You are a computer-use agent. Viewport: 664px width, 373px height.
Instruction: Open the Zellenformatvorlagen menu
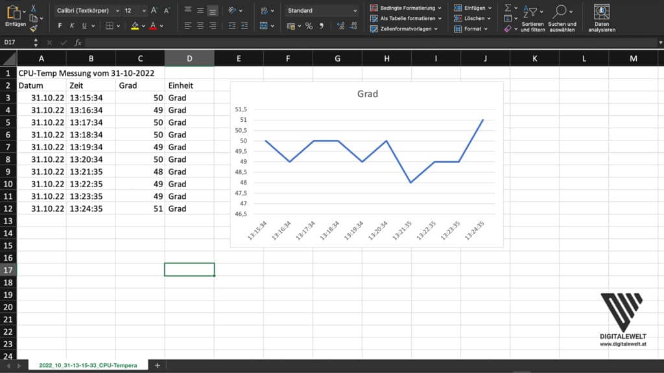click(406, 28)
